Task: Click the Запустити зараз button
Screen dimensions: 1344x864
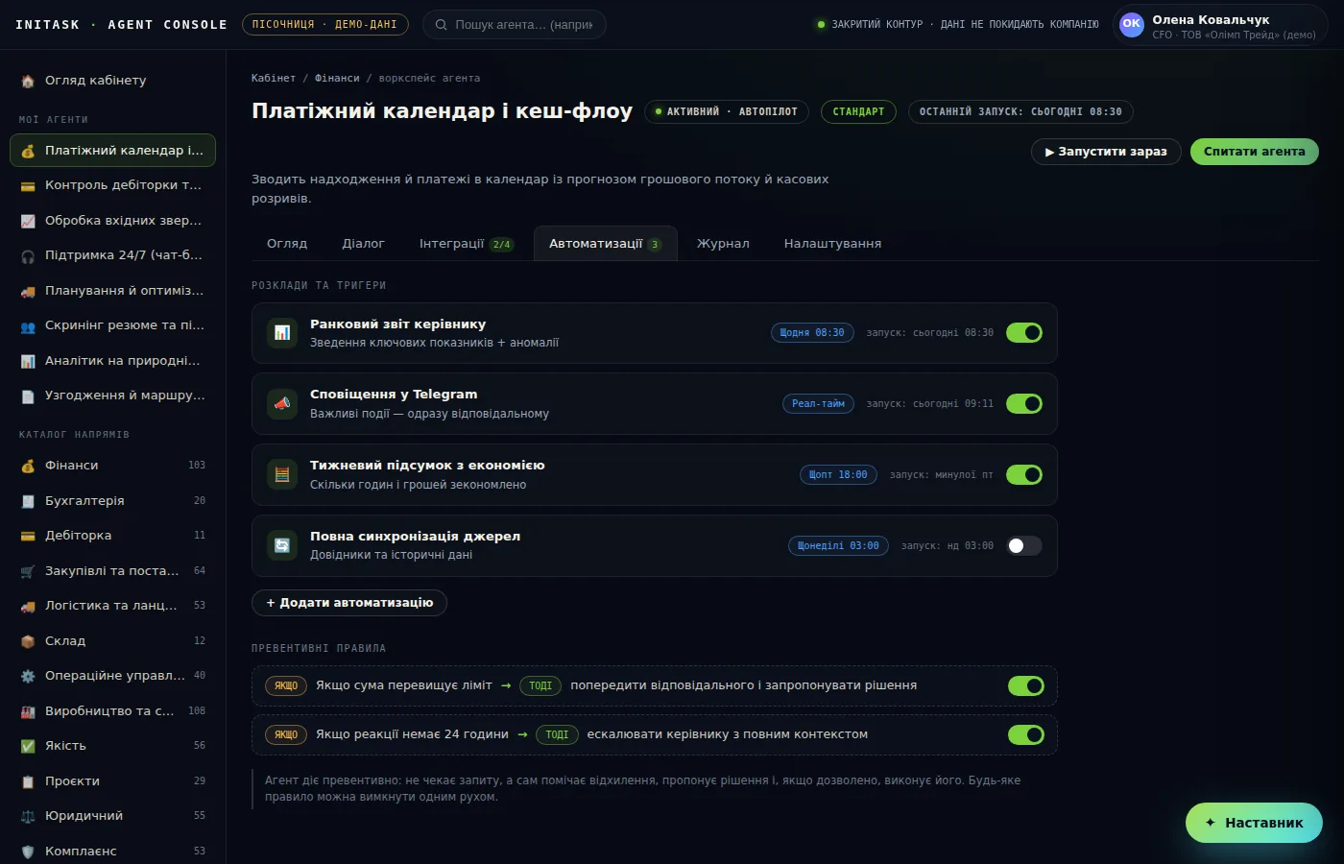Action: (1106, 152)
